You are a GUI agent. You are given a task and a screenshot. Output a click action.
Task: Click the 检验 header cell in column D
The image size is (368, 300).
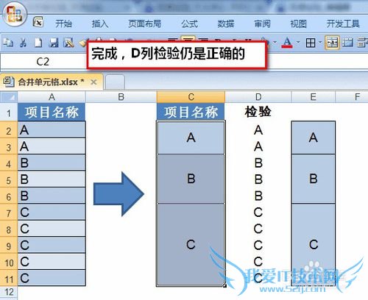coord(258,113)
